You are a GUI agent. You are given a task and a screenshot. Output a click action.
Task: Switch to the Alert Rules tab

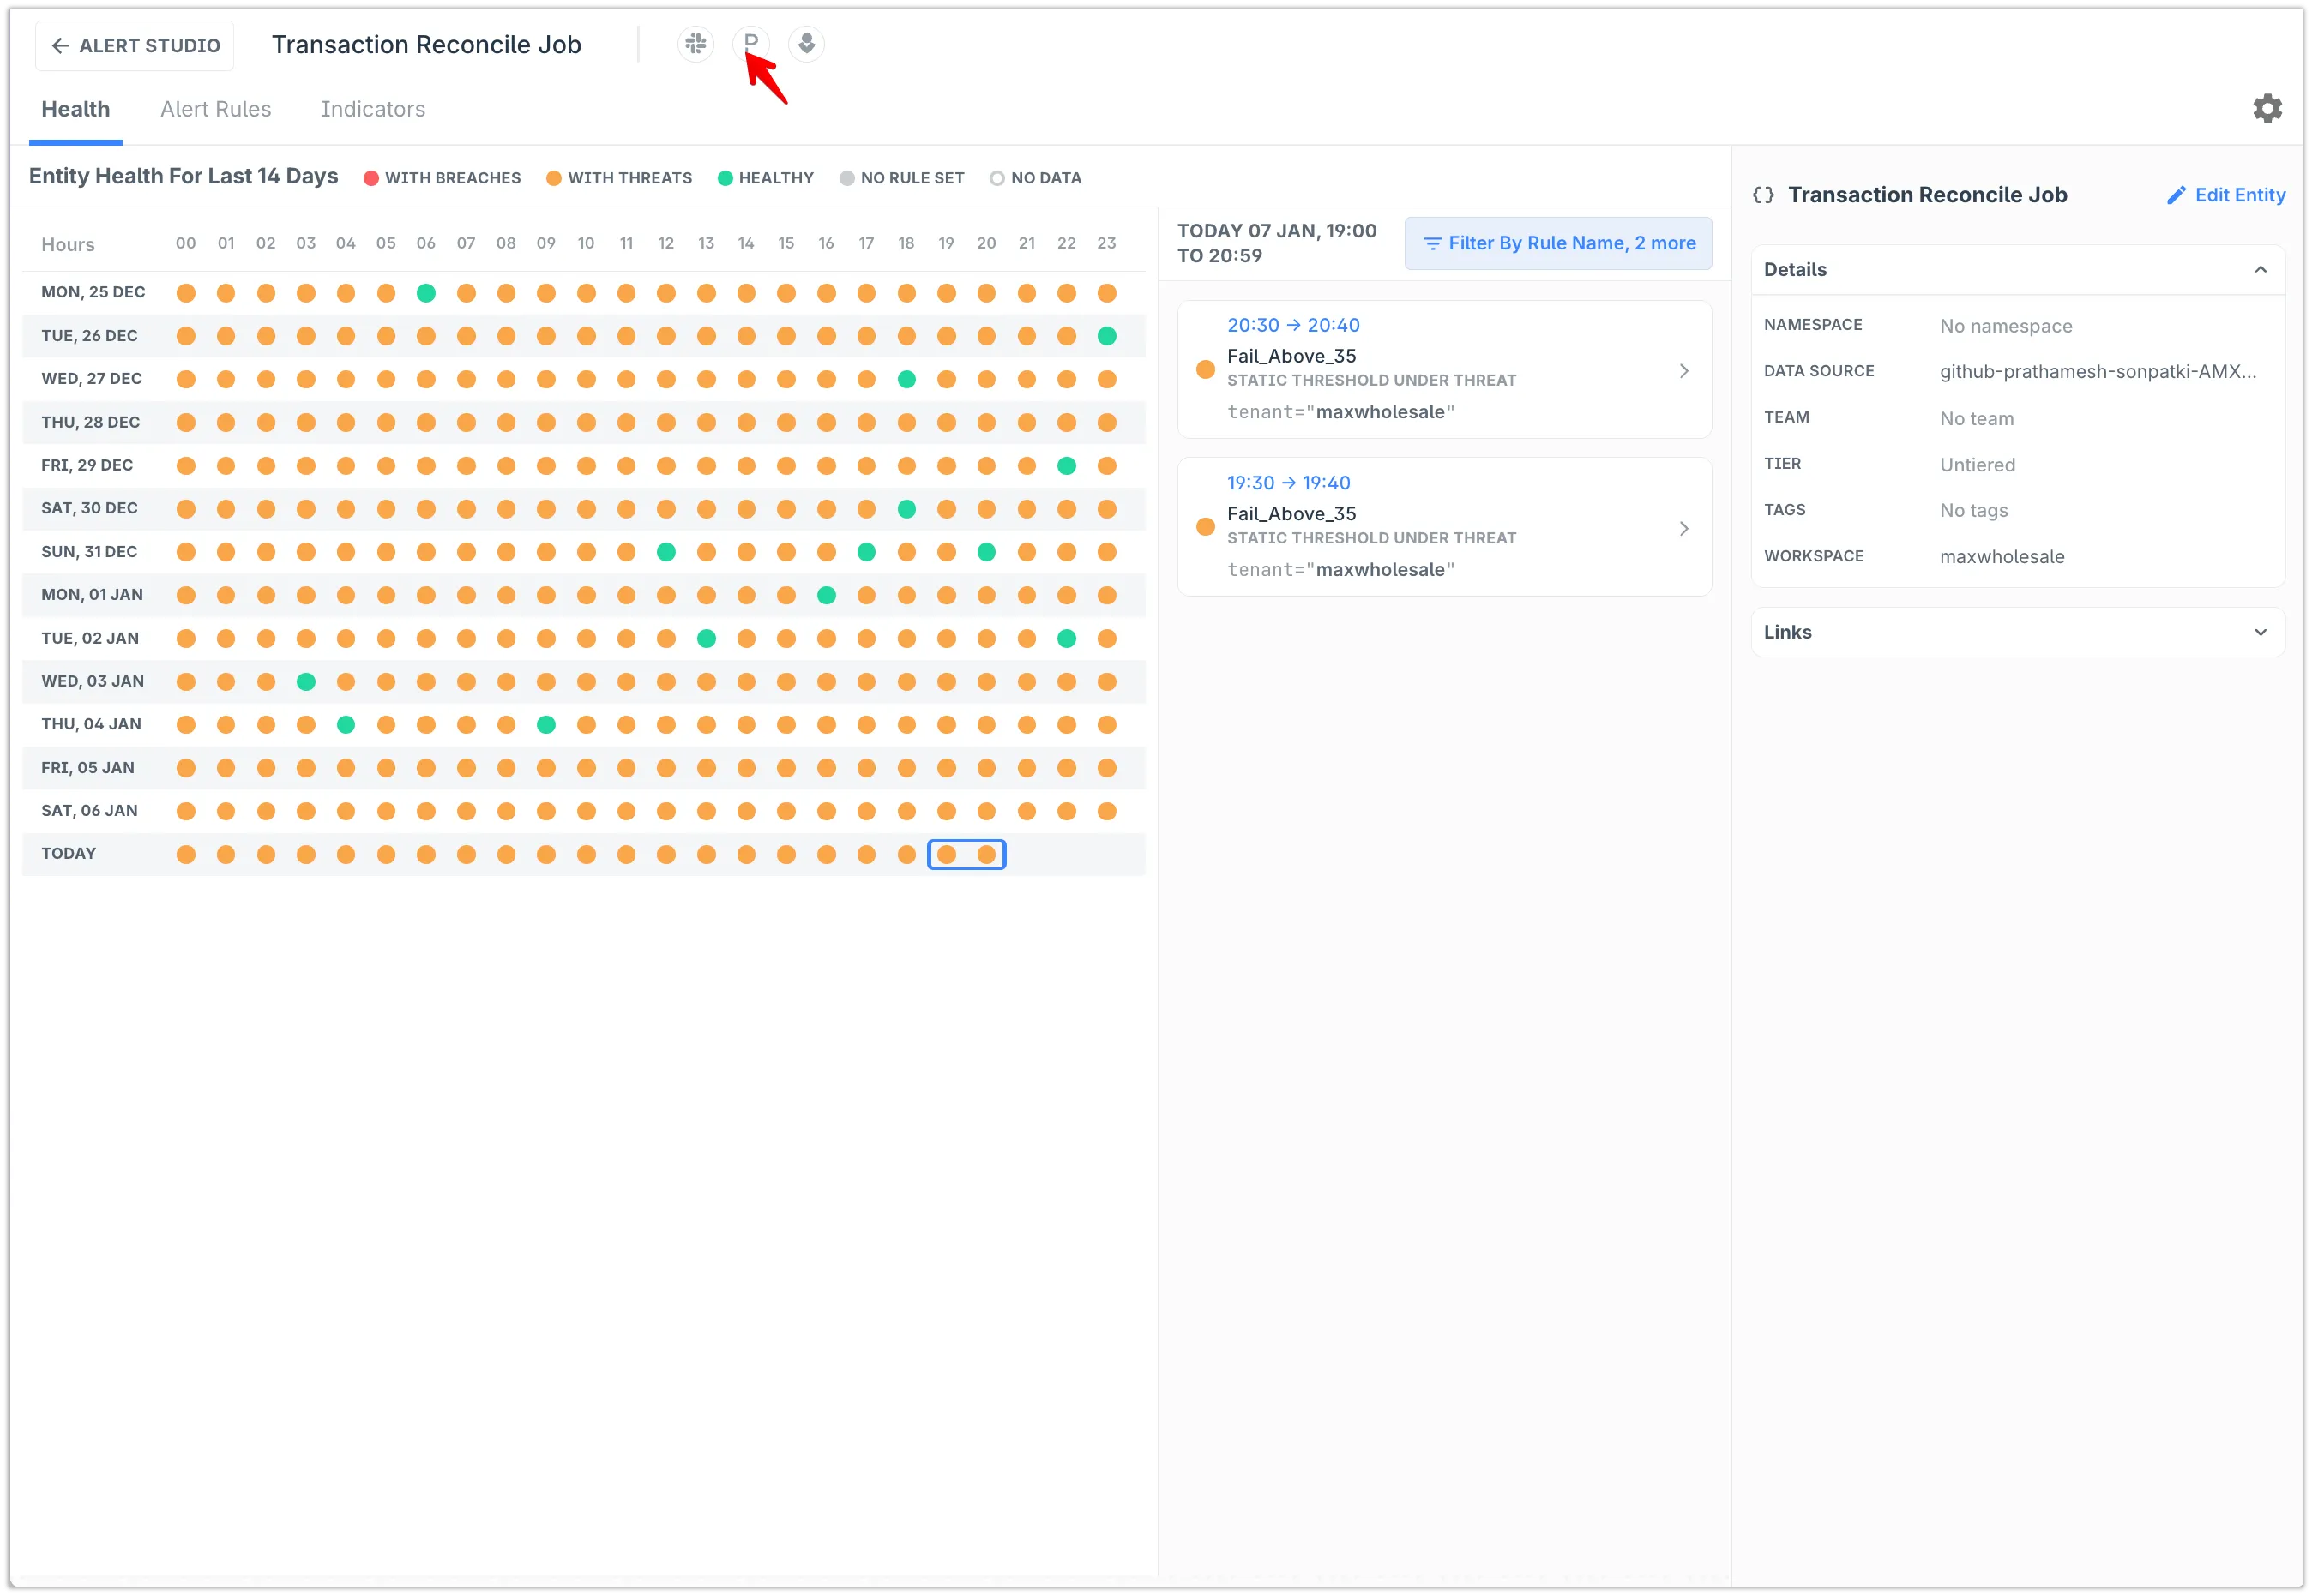tap(216, 109)
